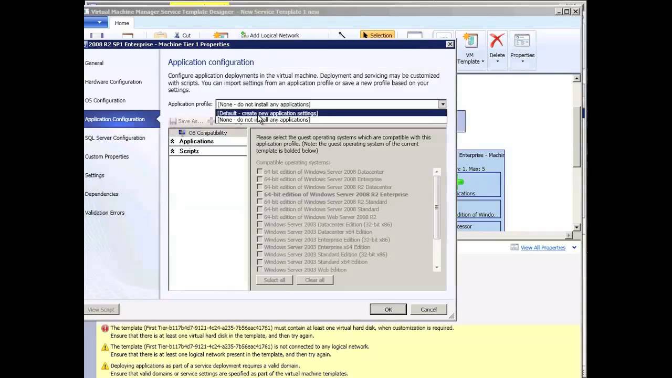Click the designer canvas vertical scroll-down arrow

point(576,227)
